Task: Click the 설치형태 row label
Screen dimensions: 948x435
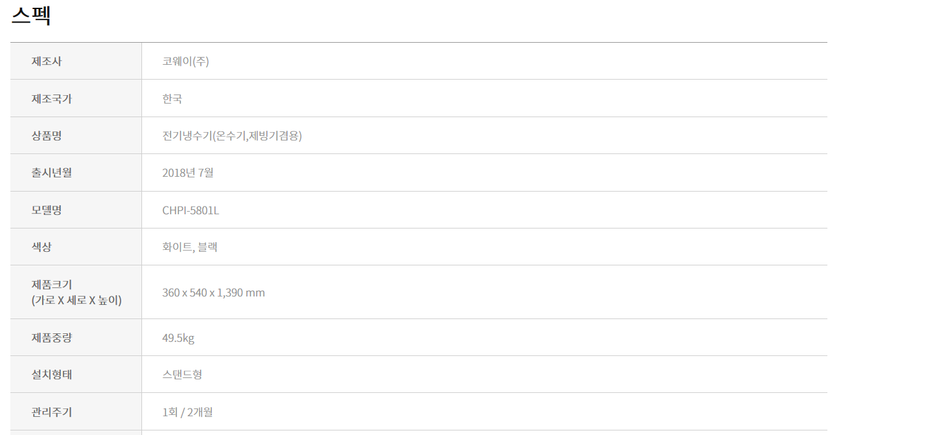Action: click(x=51, y=375)
